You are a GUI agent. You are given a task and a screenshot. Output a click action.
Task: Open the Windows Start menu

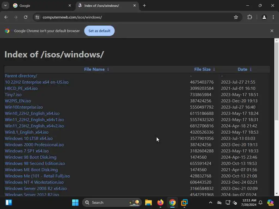click(75, 202)
